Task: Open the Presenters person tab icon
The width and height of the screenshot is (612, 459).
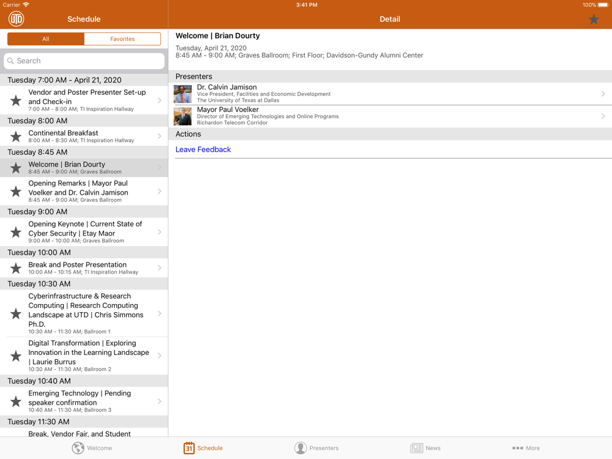Action: 300,448
